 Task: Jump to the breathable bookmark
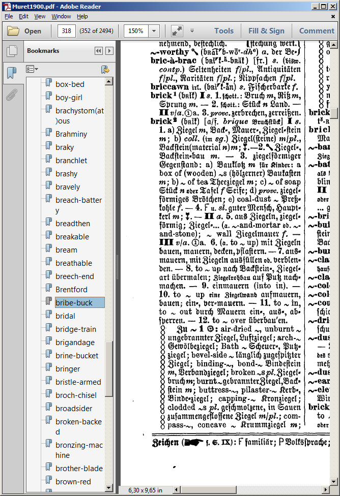pyautogui.click(x=74, y=263)
